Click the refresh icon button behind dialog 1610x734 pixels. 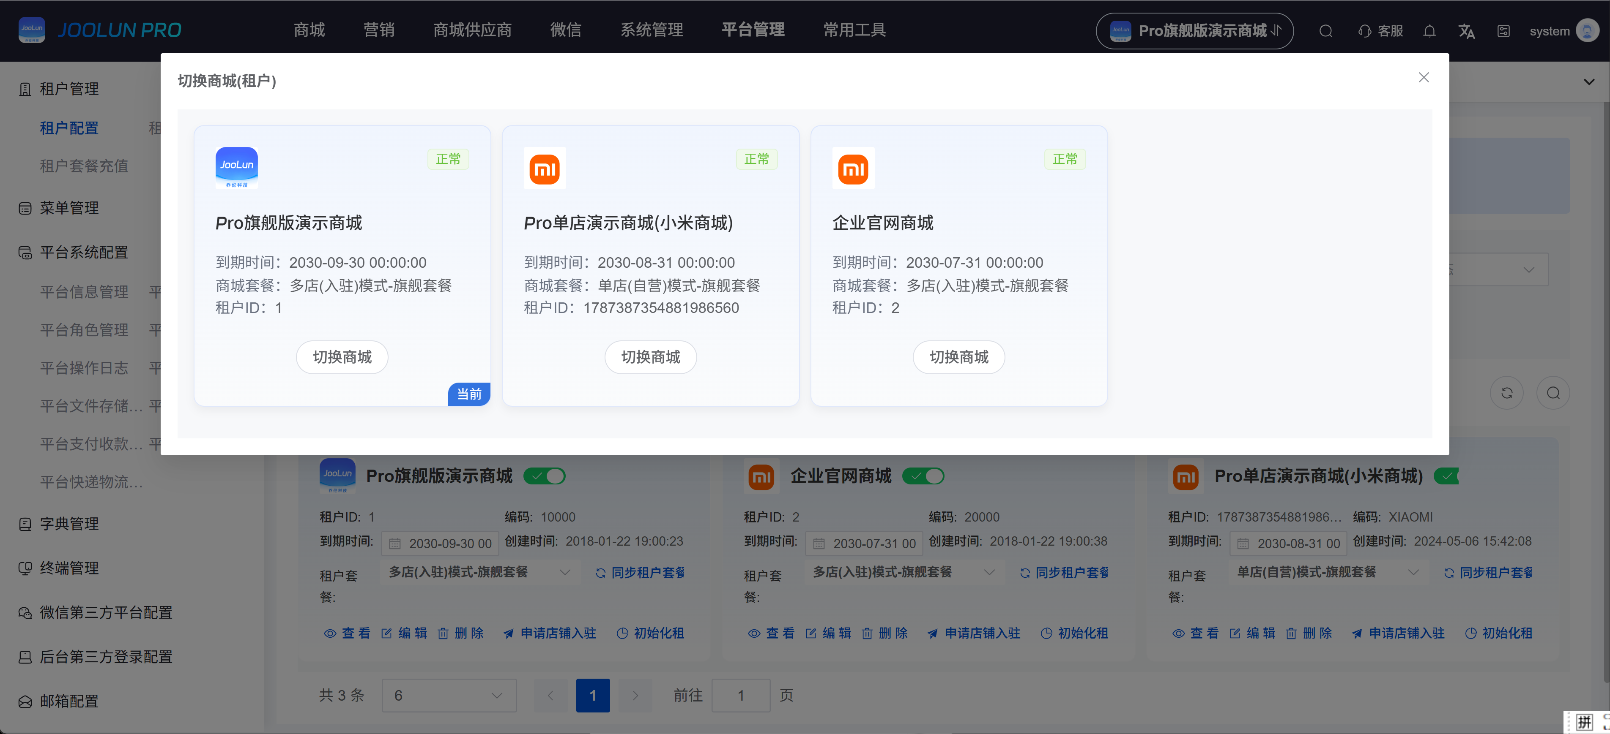(1507, 393)
